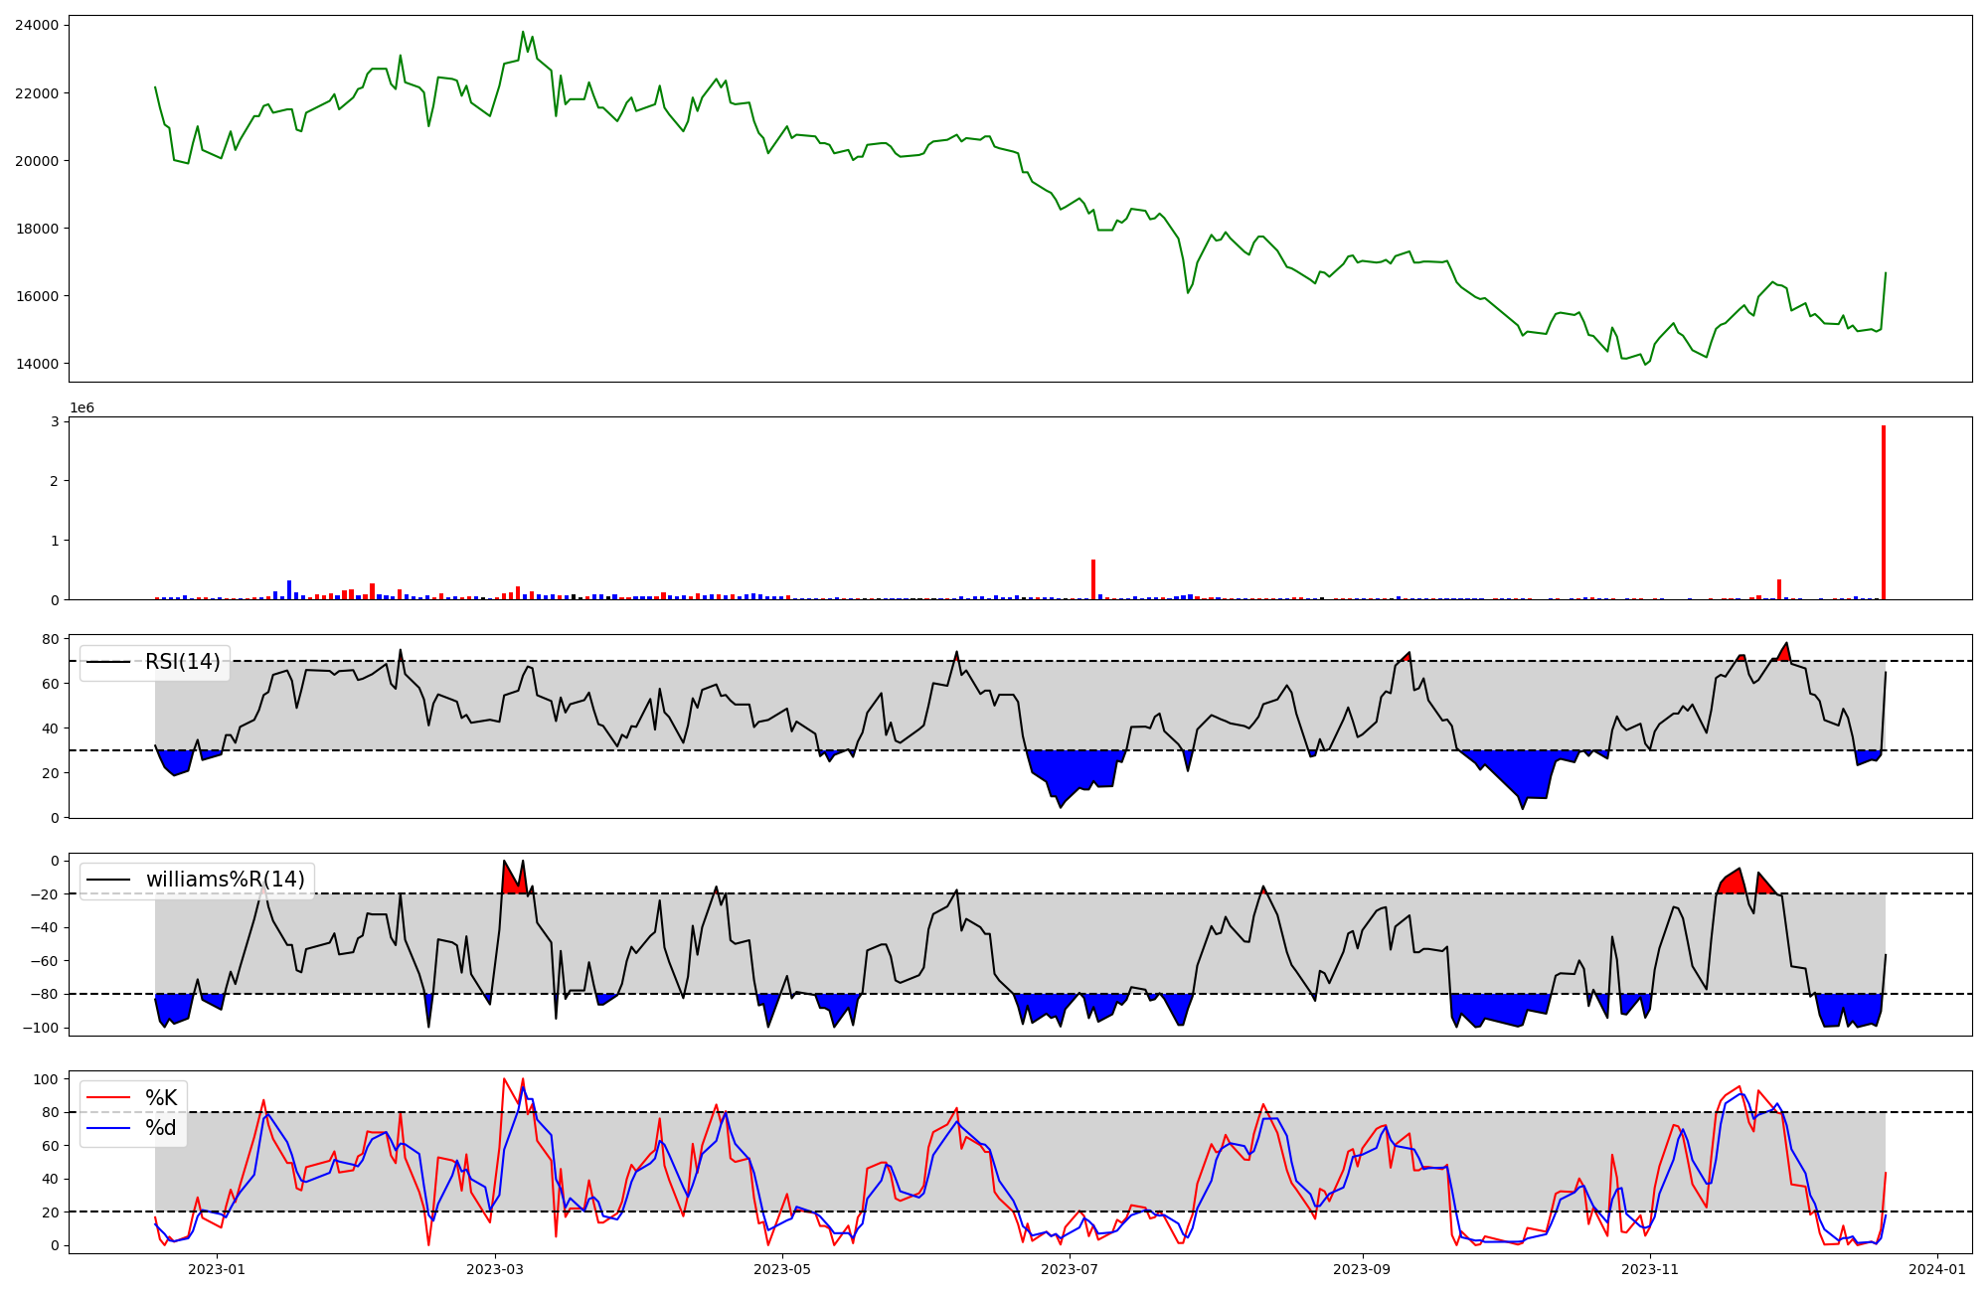Click the 100 tick on stochastic axis
Screen dimensions: 1988x1292
tap(47, 1079)
